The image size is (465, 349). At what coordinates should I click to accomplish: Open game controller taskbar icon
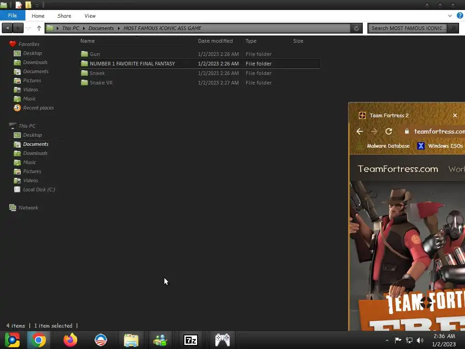(223, 340)
